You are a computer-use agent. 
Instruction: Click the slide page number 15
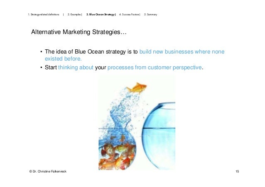pyautogui.click(x=237, y=171)
